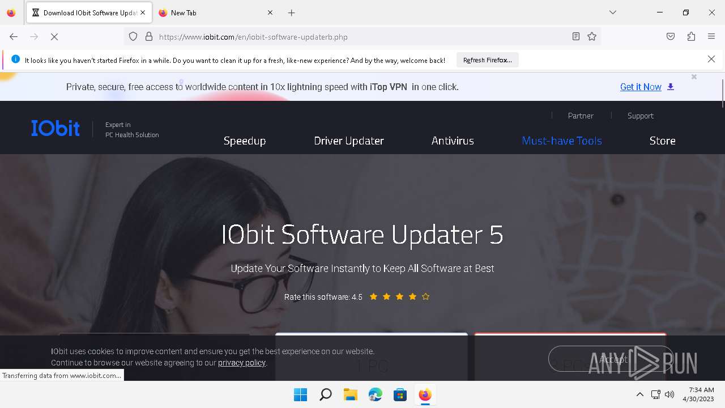Click the Get it Now link
This screenshot has height=408, width=725.
pos(641,87)
